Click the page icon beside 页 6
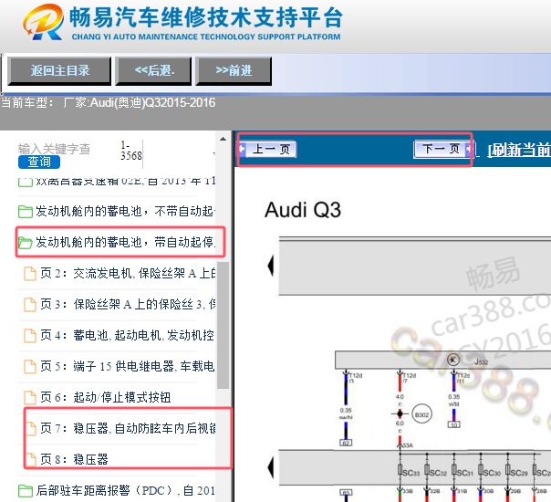 tap(30, 398)
